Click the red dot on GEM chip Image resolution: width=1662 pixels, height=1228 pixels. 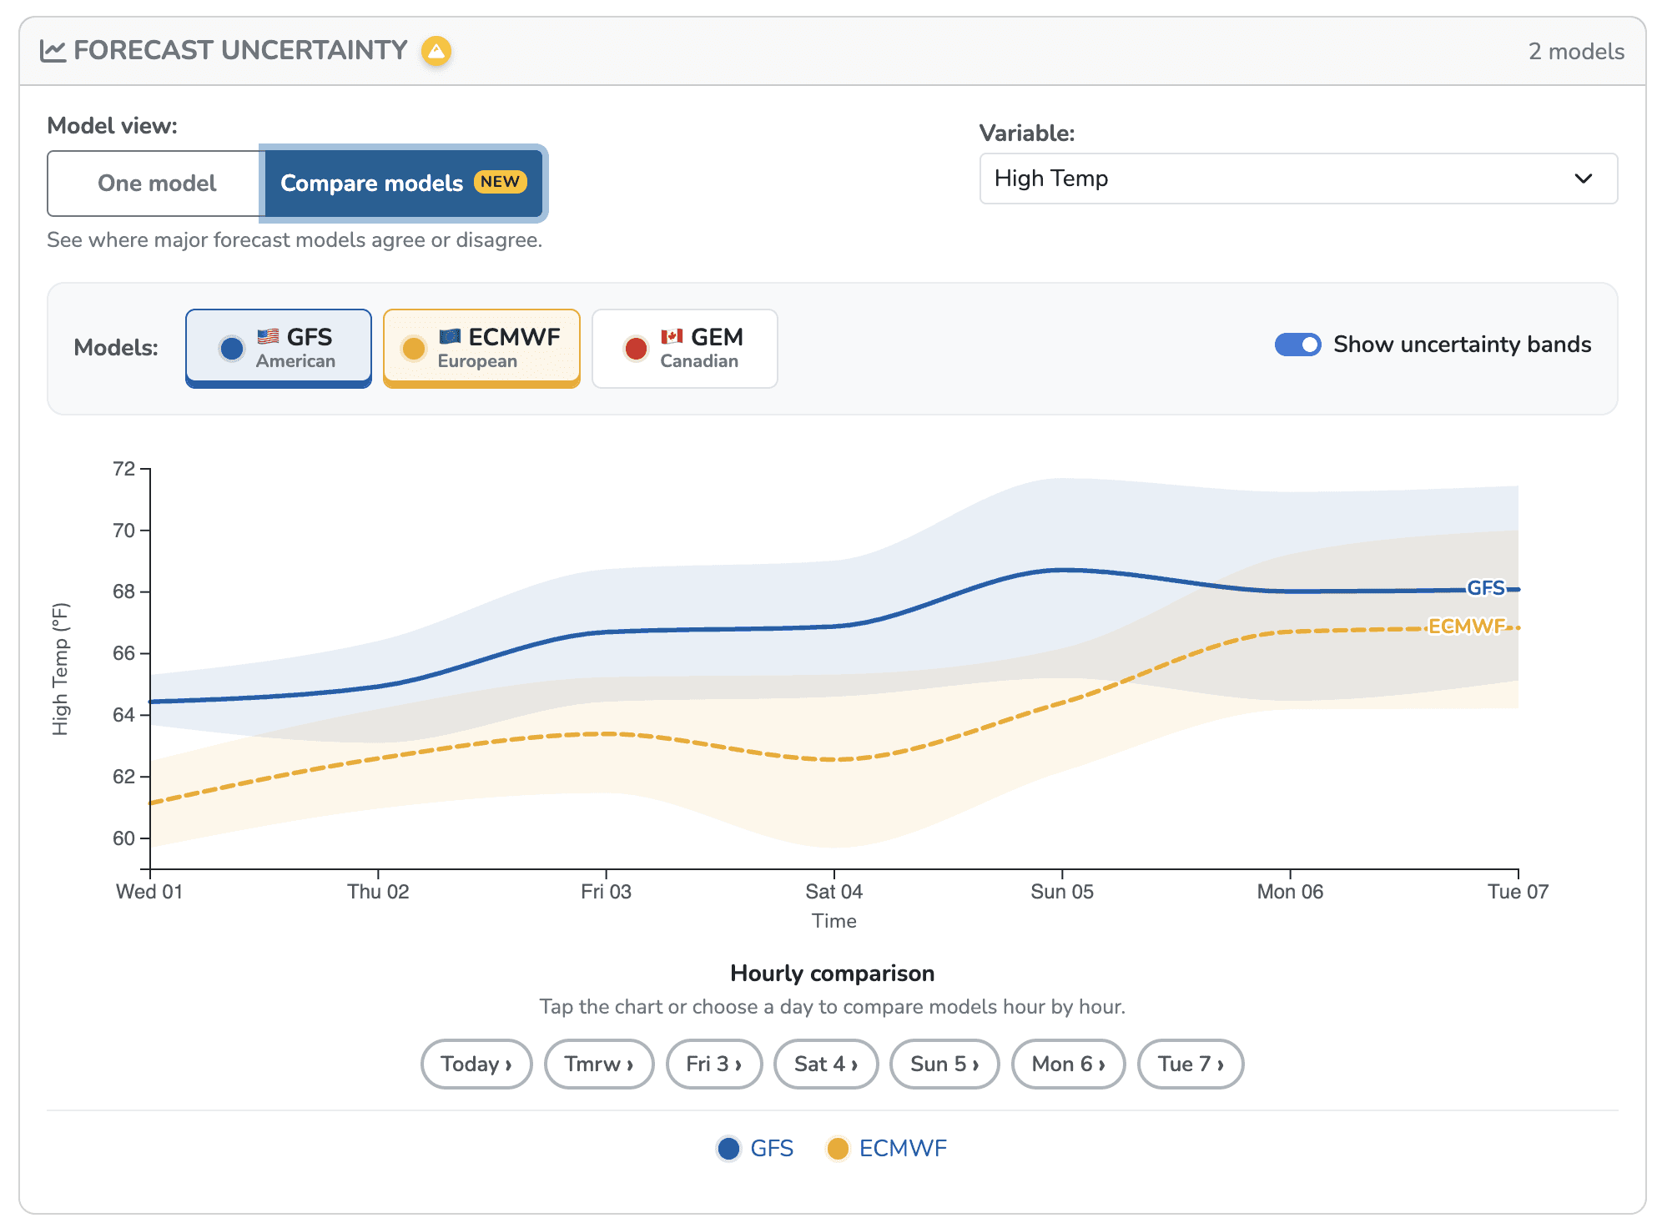pyautogui.click(x=636, y=349)
